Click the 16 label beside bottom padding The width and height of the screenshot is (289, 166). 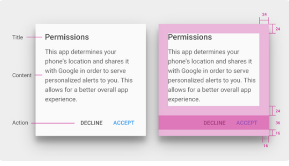click(278, 133)
